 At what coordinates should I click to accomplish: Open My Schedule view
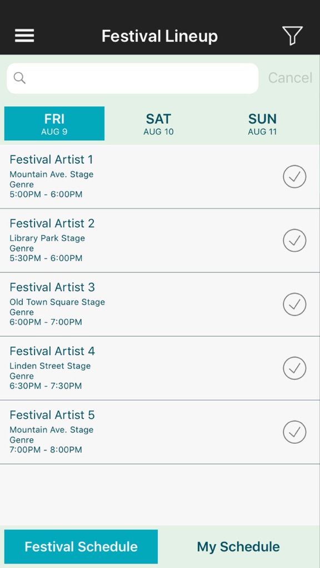(238, 546)
